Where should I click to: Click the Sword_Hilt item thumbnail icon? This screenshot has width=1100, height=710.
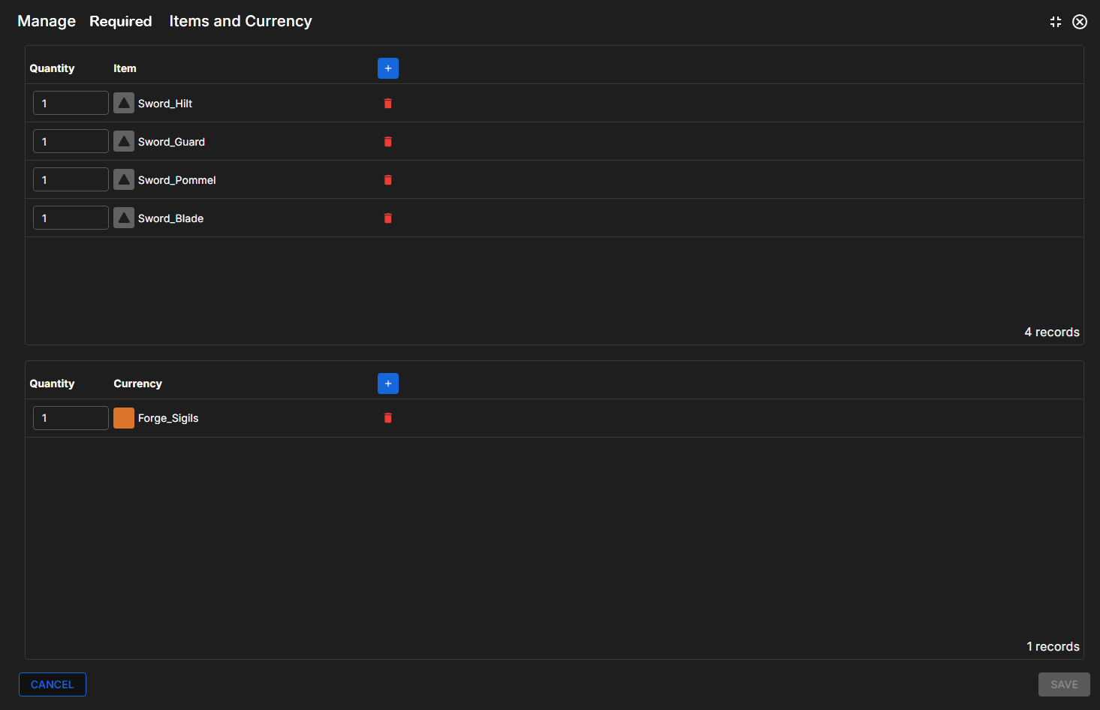124,103
